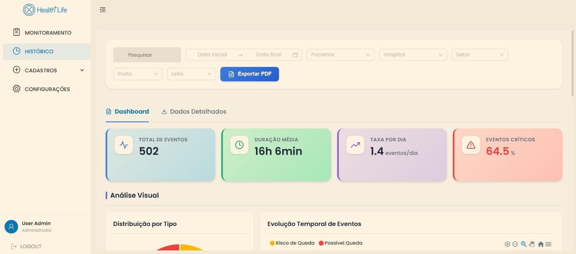Open the calendar icon in the date range

[x=295, y=55]
